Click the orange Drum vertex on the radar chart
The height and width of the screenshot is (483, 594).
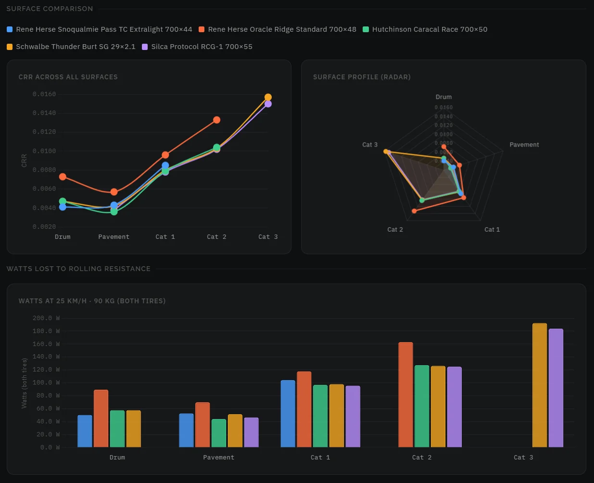pos(443,147)
